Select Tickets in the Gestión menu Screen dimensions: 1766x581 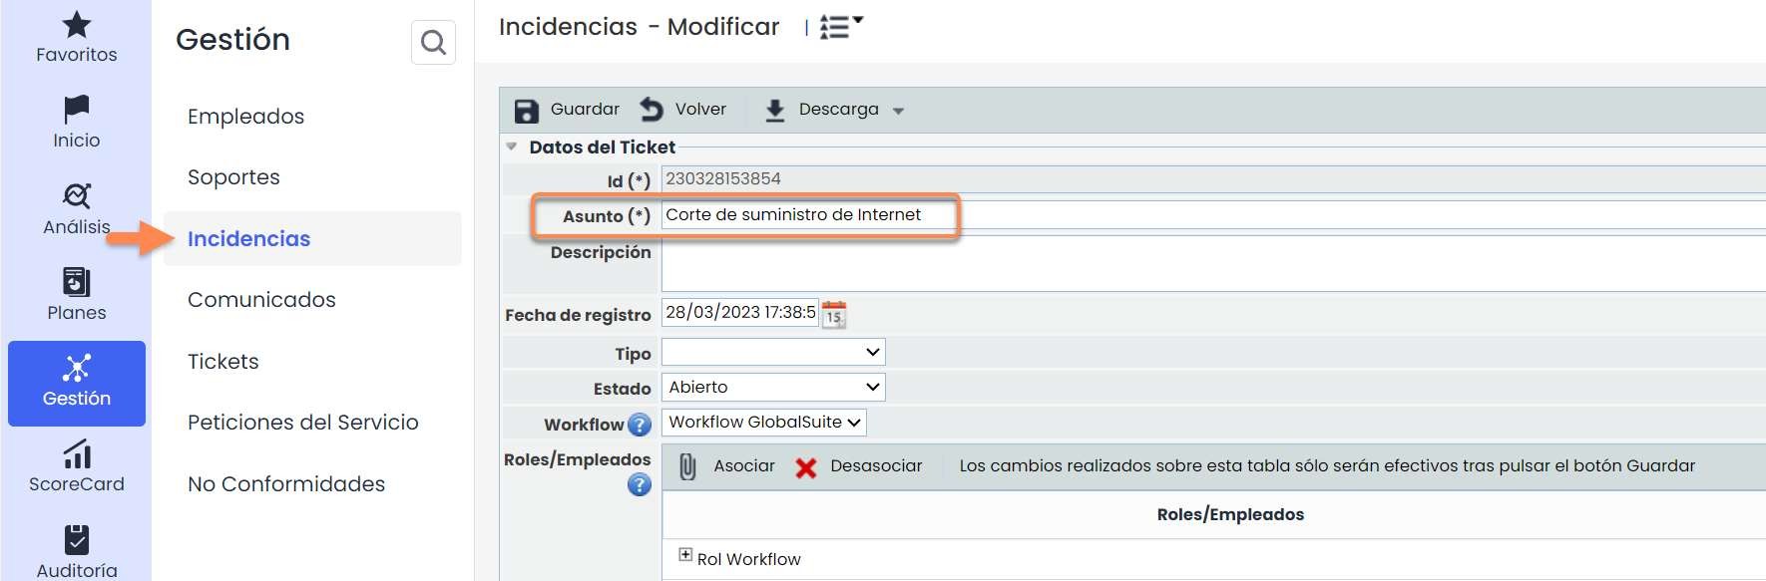click(223, 362)
